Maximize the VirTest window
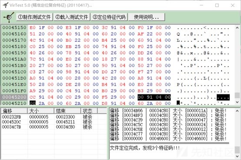This screenshot has width=241, height=160. tap(217, 5)
